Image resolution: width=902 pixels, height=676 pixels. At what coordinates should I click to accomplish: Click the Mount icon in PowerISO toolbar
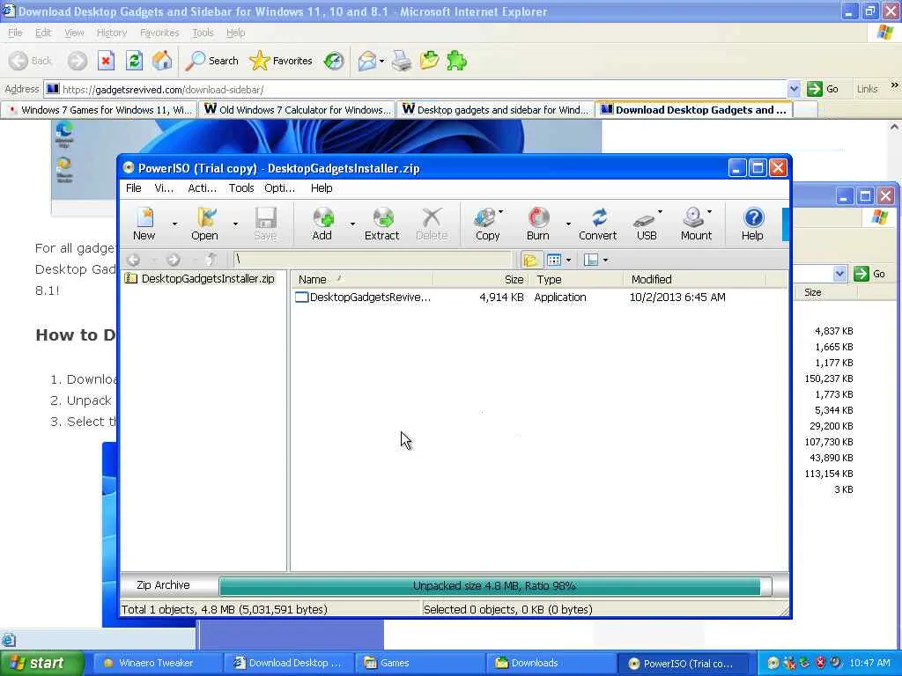(696, 224)
